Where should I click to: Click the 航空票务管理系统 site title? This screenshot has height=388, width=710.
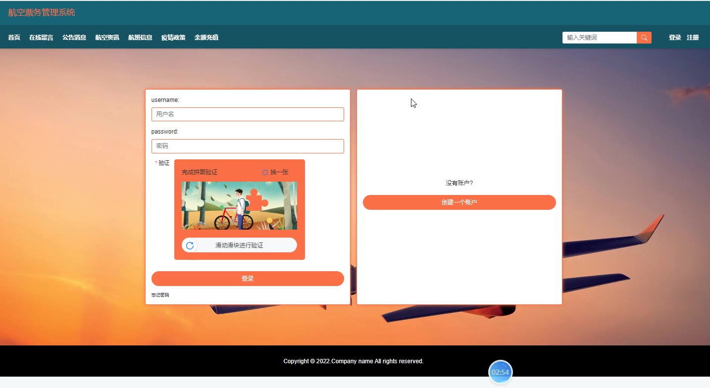coord(42,12)
